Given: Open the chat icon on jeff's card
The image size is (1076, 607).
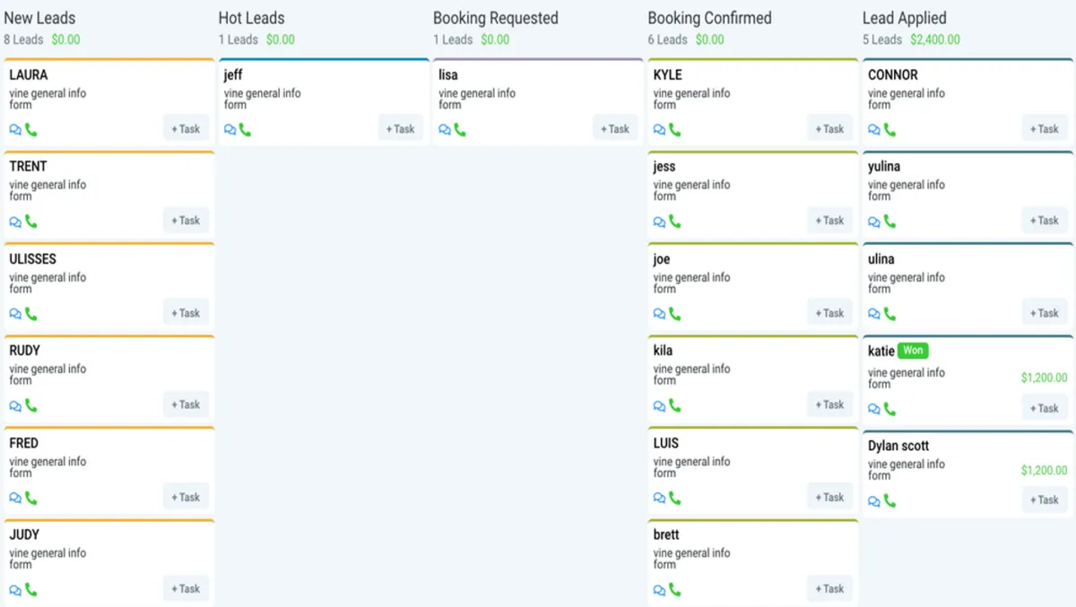Looking at the screenshot, I should 230,130.
